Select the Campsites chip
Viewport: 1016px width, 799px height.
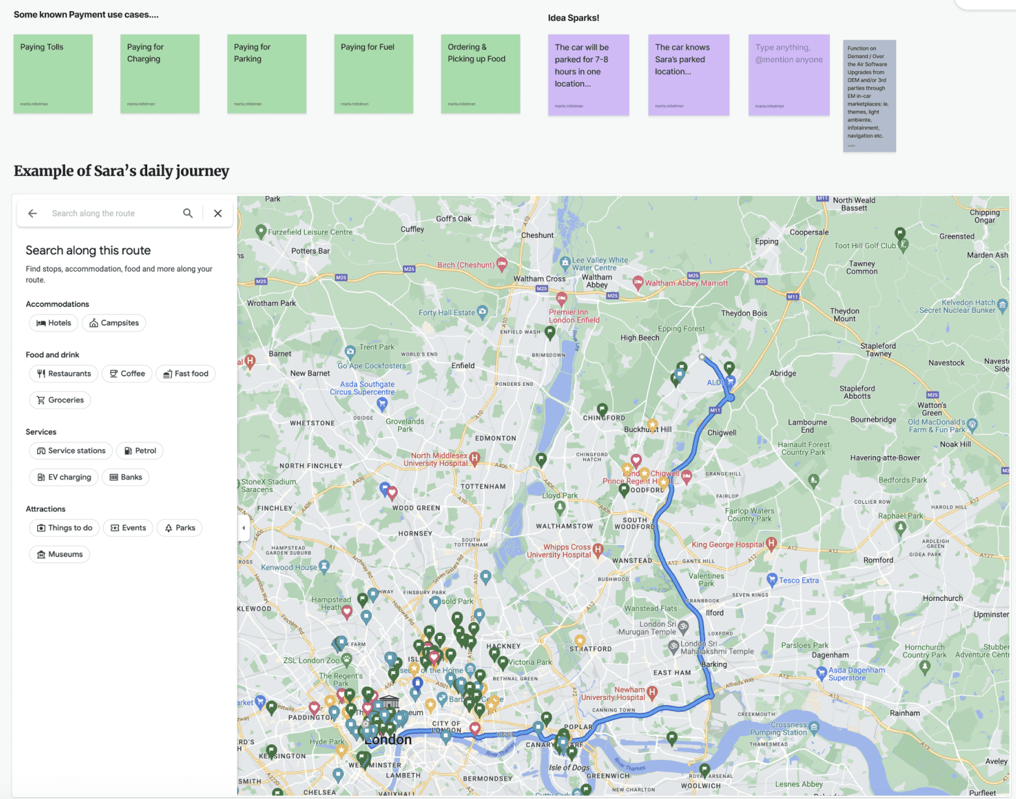[114, 323]
